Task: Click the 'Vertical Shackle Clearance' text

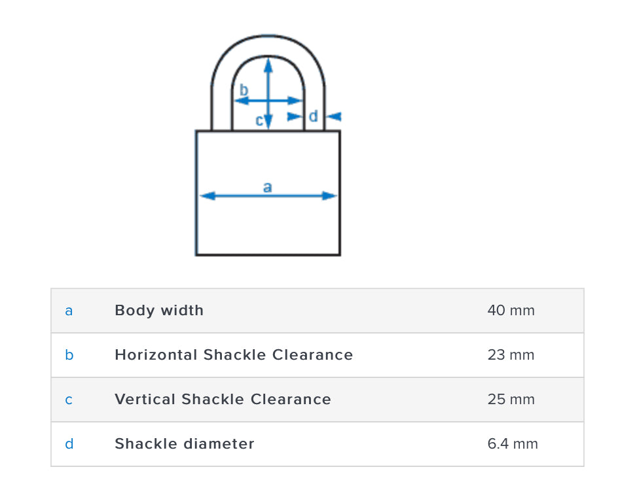Action: (x=223, y=400)
